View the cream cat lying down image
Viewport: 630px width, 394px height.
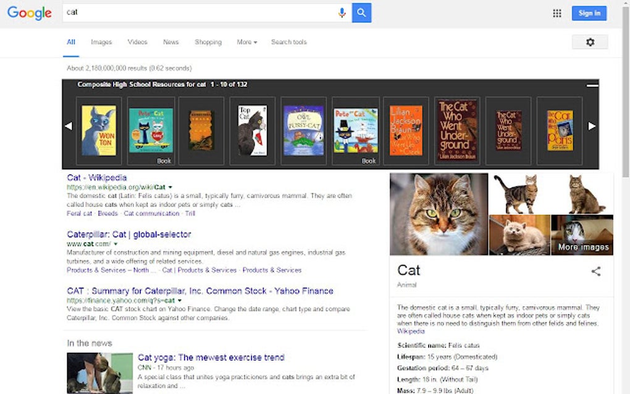[x=519, y=235]
